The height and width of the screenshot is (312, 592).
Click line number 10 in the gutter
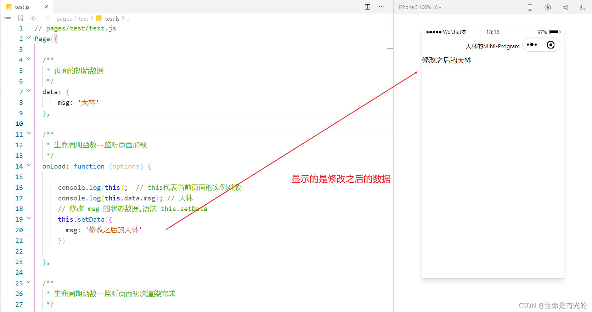click(19, 124)
